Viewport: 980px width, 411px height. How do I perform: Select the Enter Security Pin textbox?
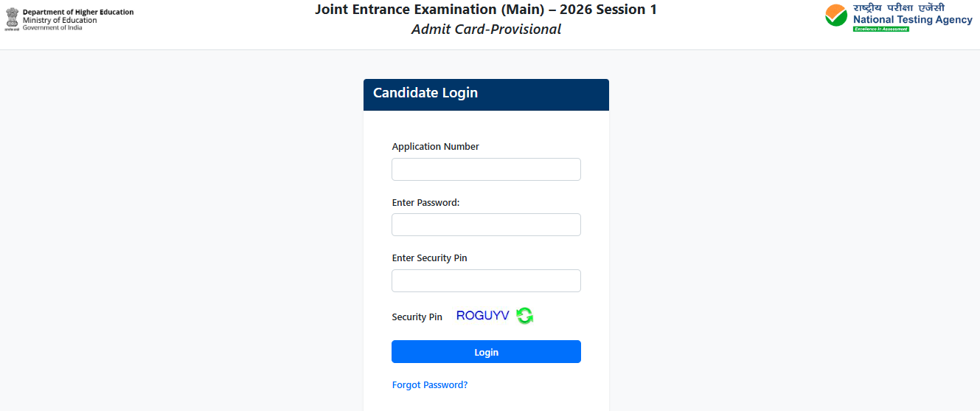click(x=486, y=281)
